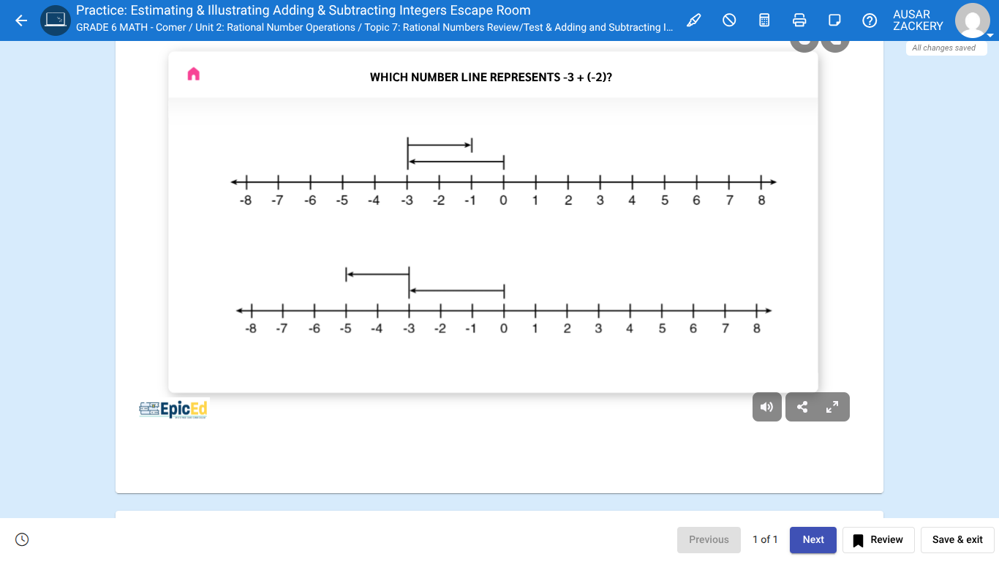Mark this question for Review
This screenshot has height=562, width=999.
point(878,539)
